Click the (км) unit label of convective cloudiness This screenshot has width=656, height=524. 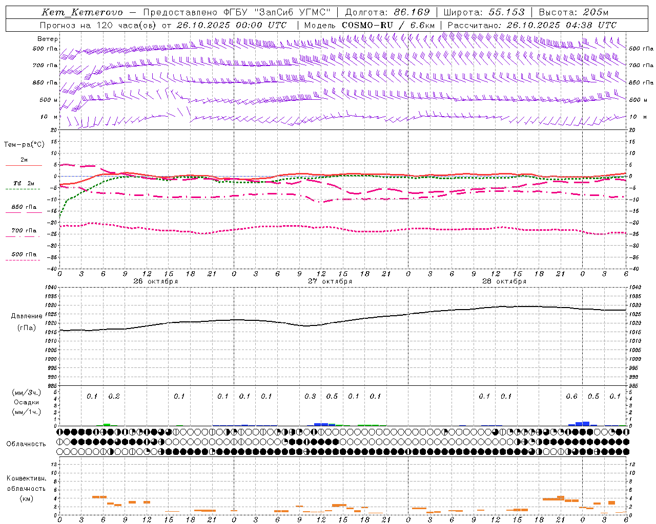pyautogui.click(x=26, y=498)
